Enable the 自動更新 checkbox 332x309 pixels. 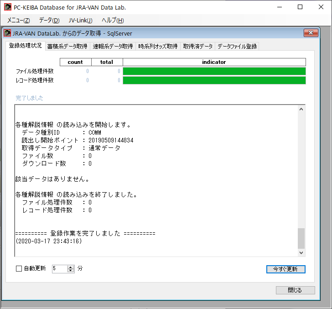19,269
